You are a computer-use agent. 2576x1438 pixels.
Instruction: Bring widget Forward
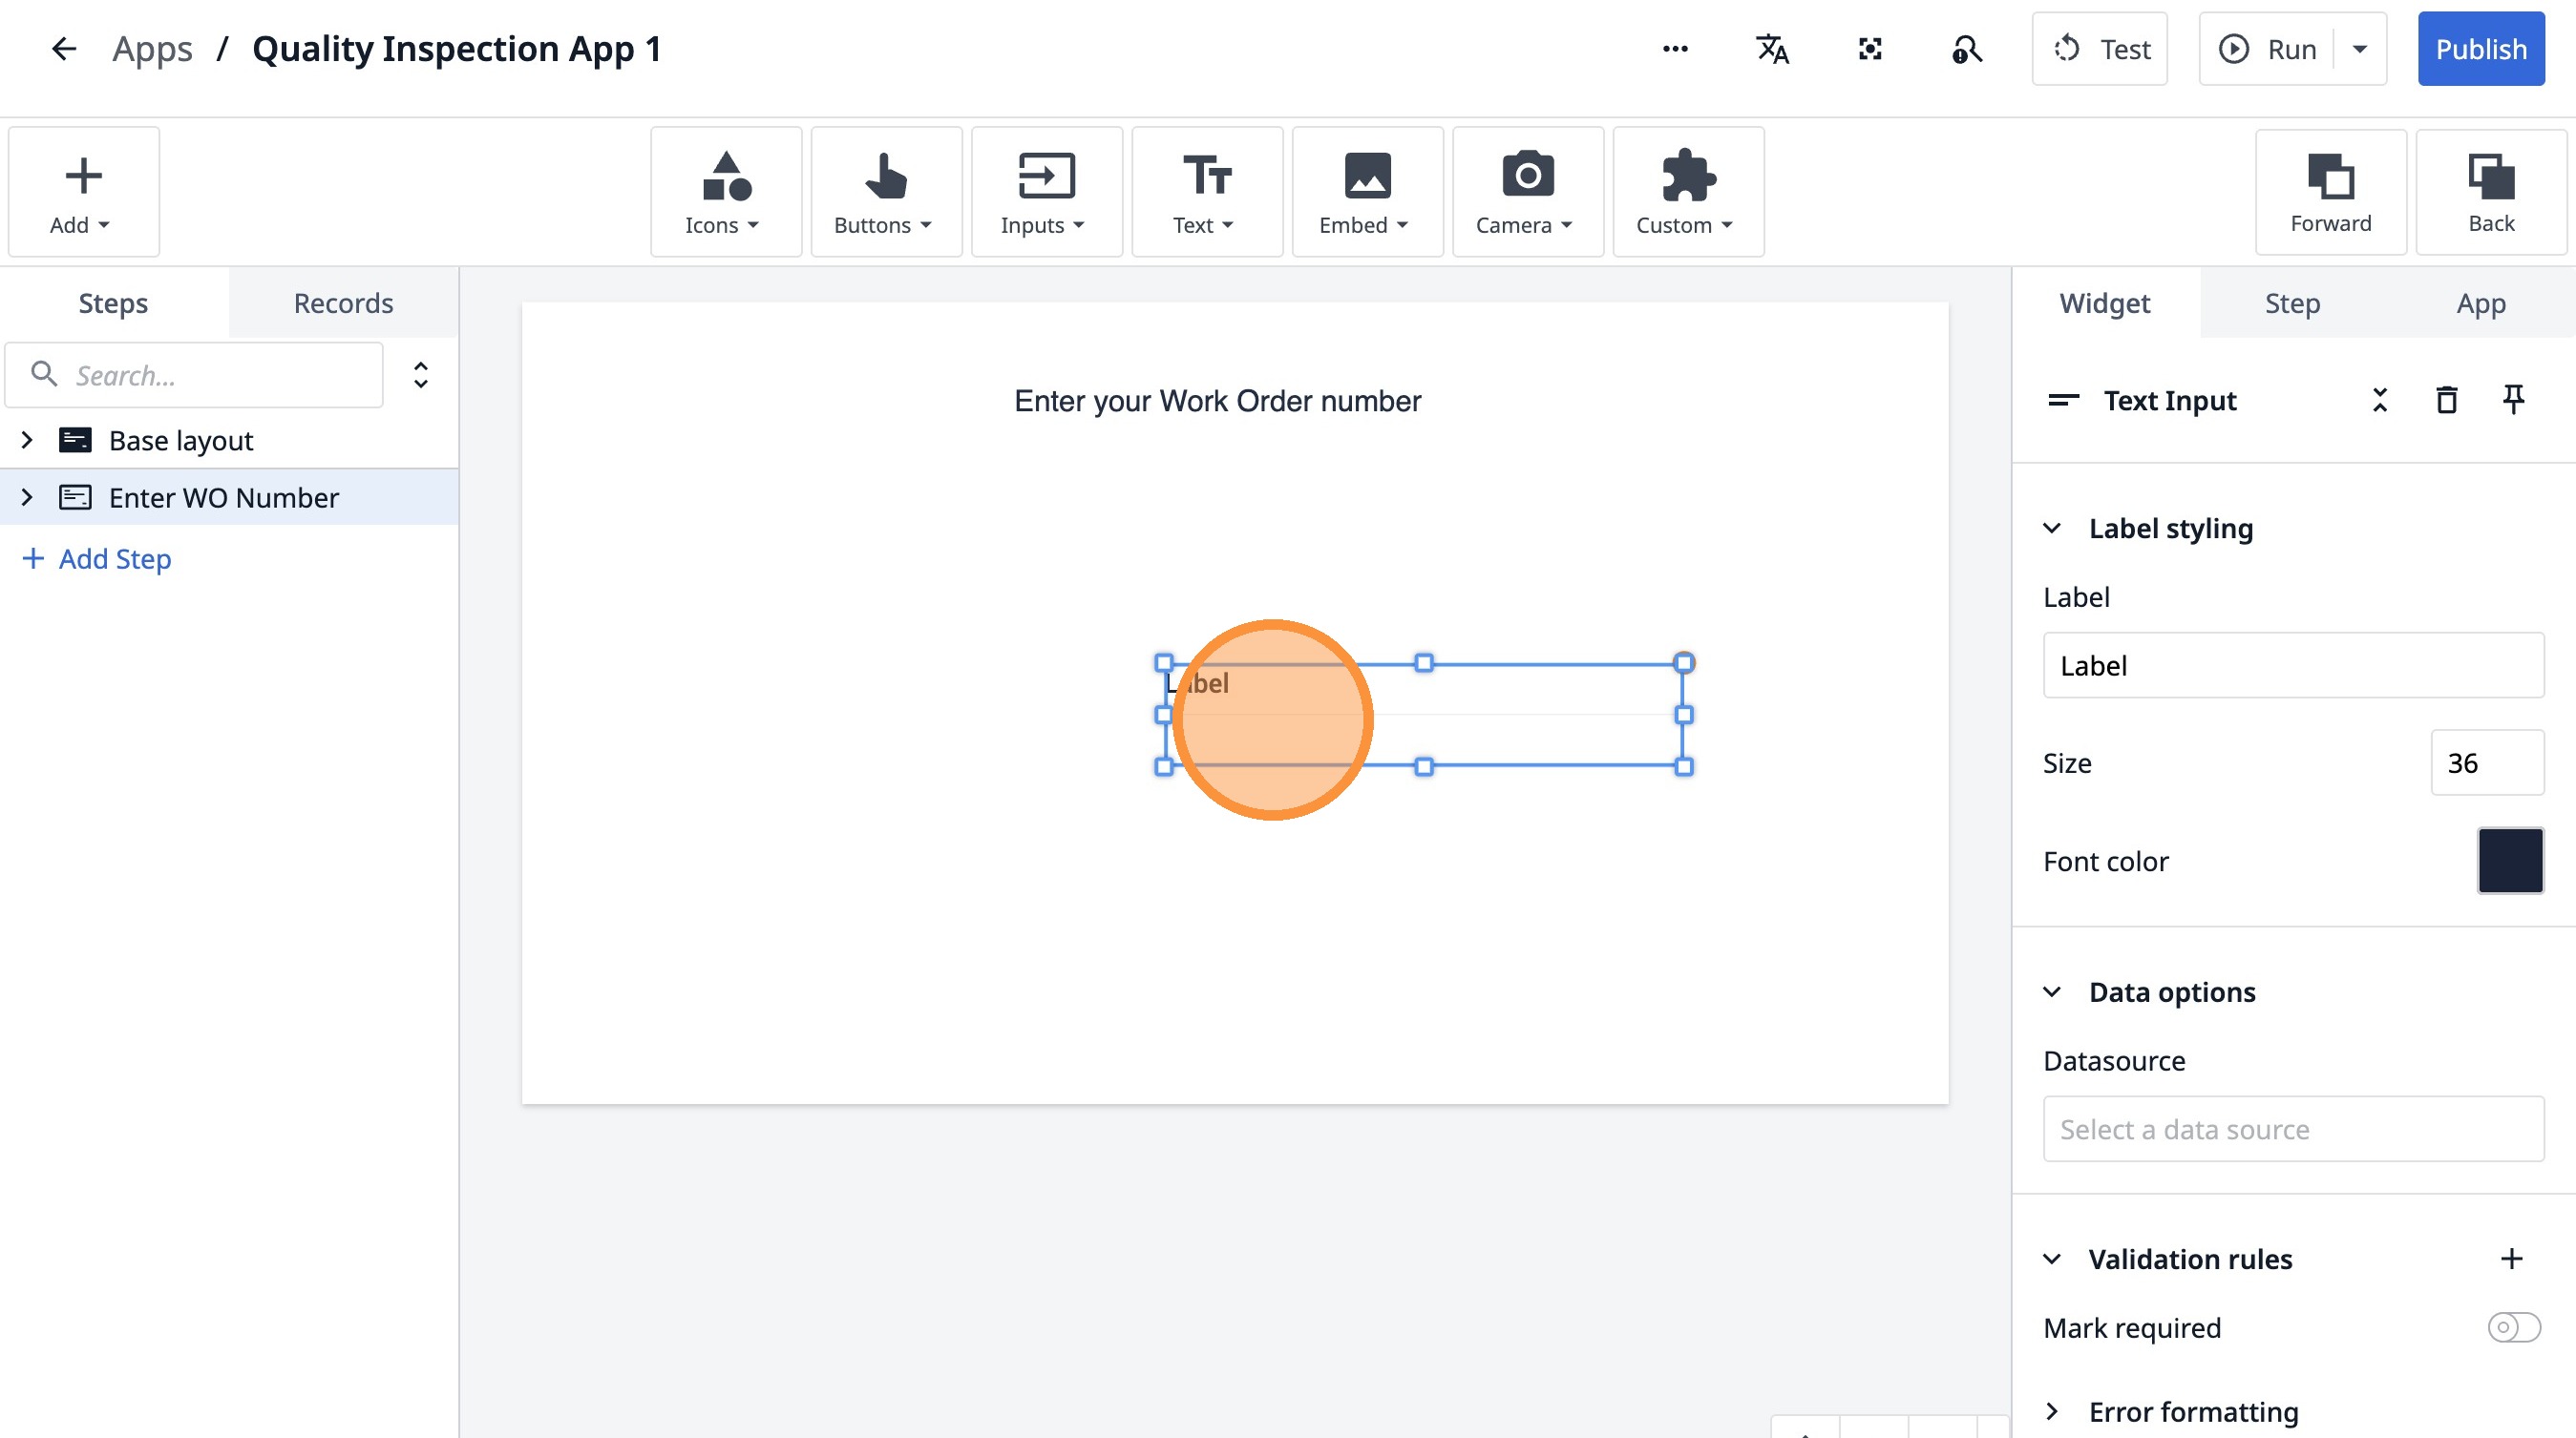pos(2330,192)
